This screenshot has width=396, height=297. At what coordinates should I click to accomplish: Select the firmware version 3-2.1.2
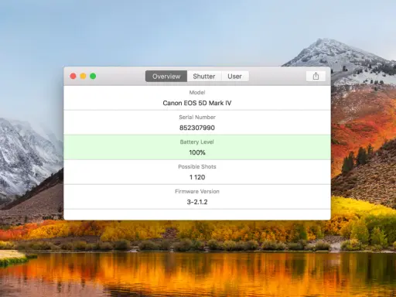(197, 202)
